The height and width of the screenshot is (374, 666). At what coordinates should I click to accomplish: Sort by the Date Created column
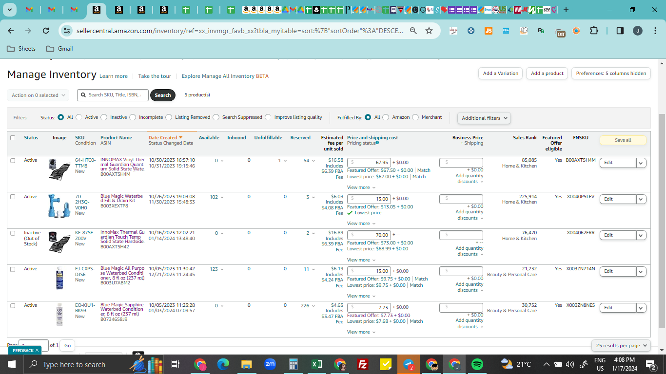coord(165,138)
